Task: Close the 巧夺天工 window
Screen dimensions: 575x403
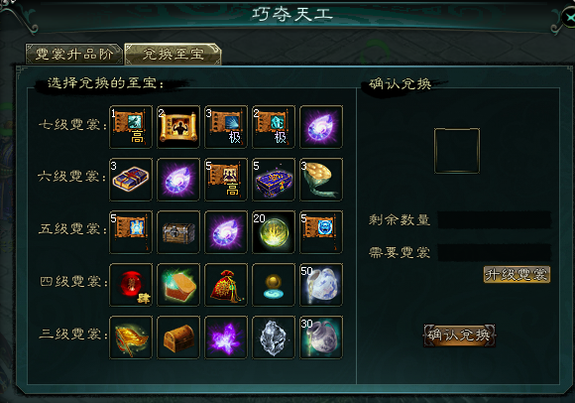Action: [569, 17]
